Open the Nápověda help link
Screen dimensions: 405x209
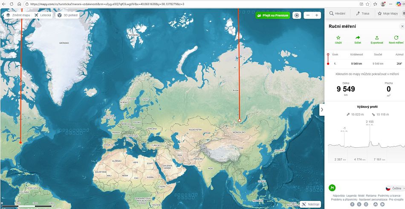tap(338, 196)
